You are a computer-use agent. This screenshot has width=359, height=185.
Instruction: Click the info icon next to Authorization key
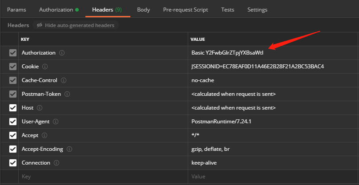click(62, 53)
